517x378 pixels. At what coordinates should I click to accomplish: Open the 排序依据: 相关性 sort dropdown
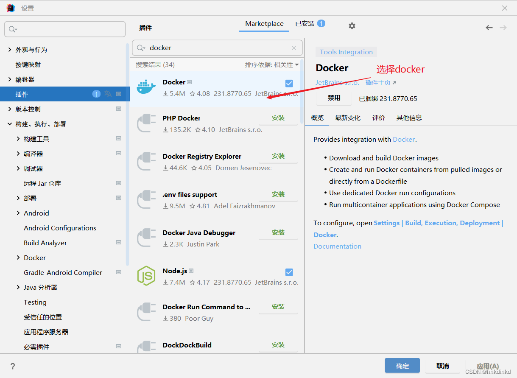[272, 64]
